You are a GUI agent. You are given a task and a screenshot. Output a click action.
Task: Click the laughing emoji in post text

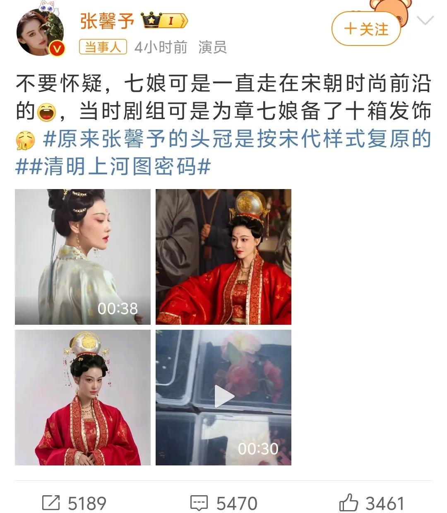tap(46, 113)
